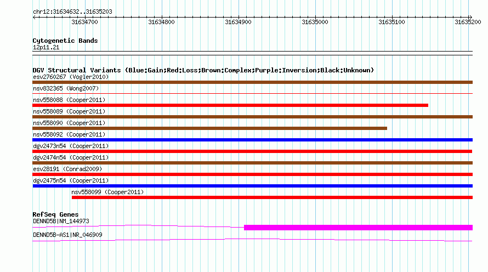The image size is (488, 272).
Task: Open gene label DENND5B|NM_144973
Action: pyautogui.click(x=61, y=221)
